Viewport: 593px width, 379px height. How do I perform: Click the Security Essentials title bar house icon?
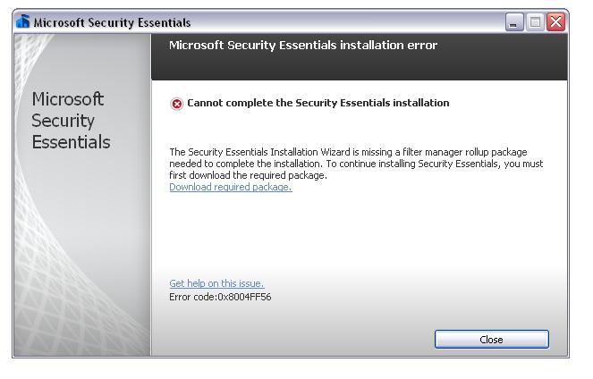click(23, 21)
